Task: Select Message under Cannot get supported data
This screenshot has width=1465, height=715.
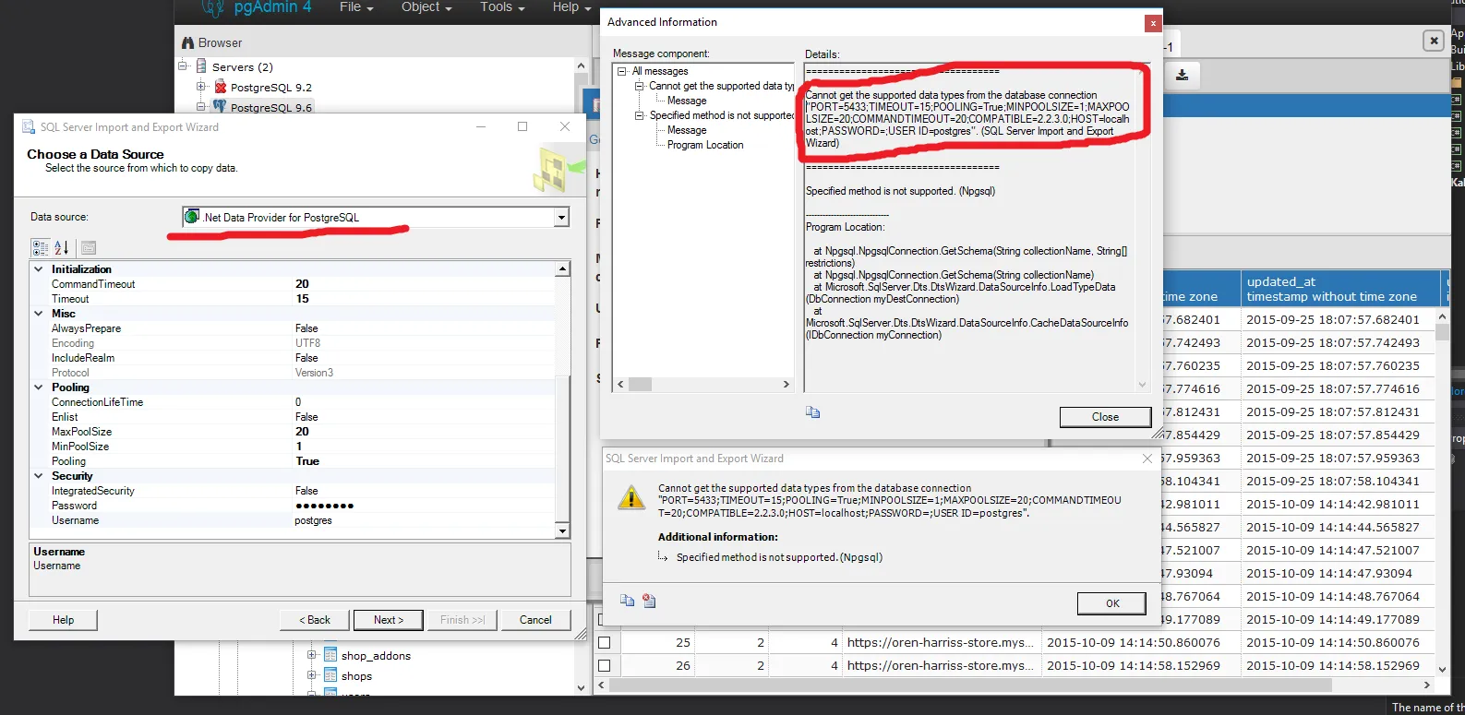Action: [x=687, y=101]
